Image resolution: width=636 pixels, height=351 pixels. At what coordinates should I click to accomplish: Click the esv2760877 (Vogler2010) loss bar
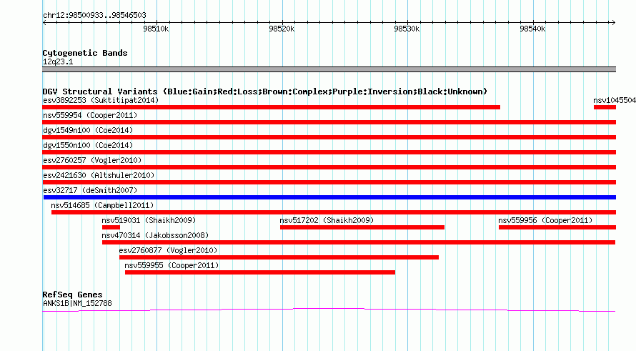[x=279, y=257]
